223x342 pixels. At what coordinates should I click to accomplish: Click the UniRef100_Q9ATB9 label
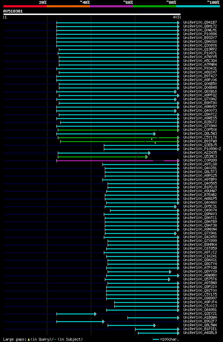pyautogui.click(x=200, y=222)
